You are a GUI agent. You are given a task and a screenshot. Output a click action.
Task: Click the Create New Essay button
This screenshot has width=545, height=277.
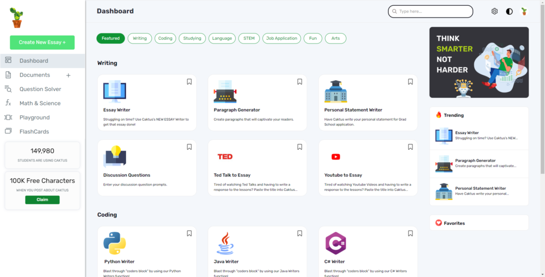pos(42,43)
